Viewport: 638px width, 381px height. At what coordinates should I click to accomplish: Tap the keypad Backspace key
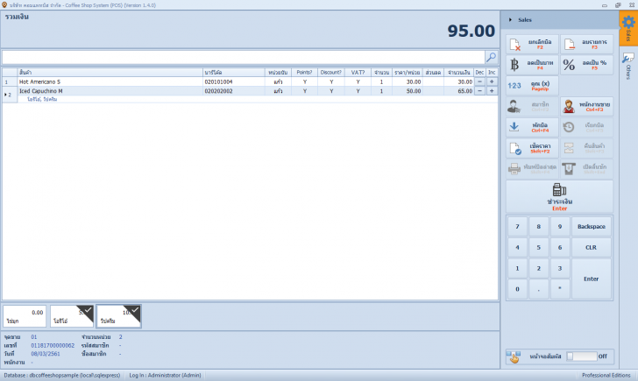pos(592,227)
